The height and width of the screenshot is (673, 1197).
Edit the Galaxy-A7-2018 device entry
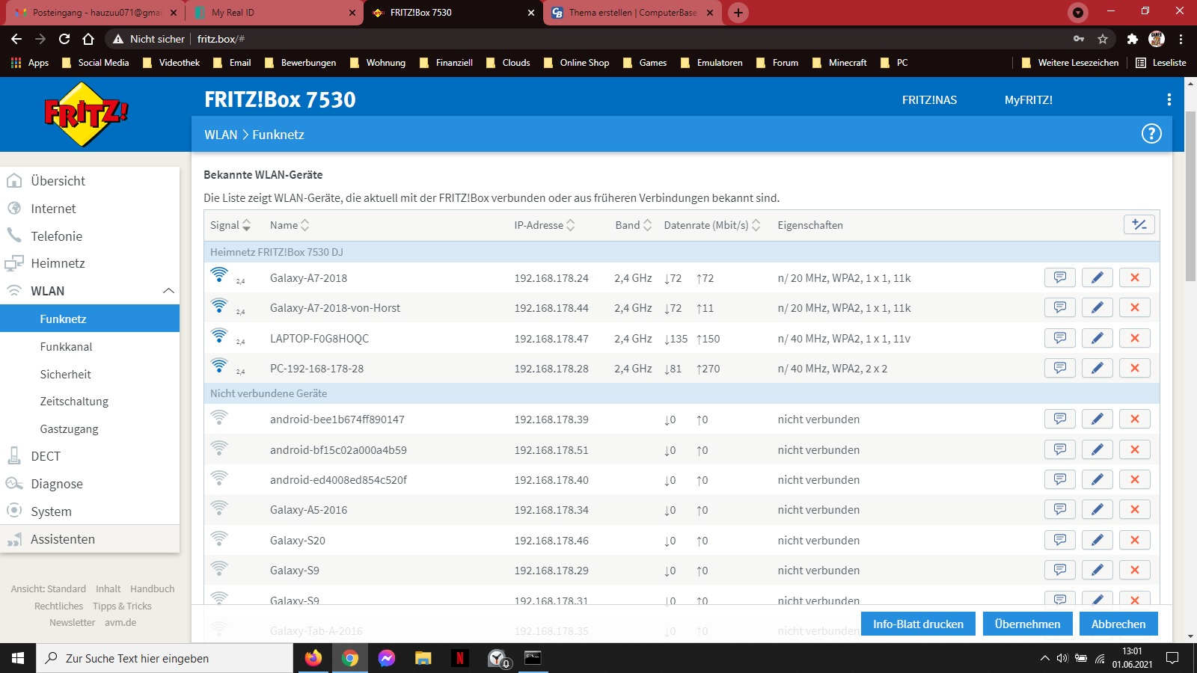click(x=1097, y=277)
